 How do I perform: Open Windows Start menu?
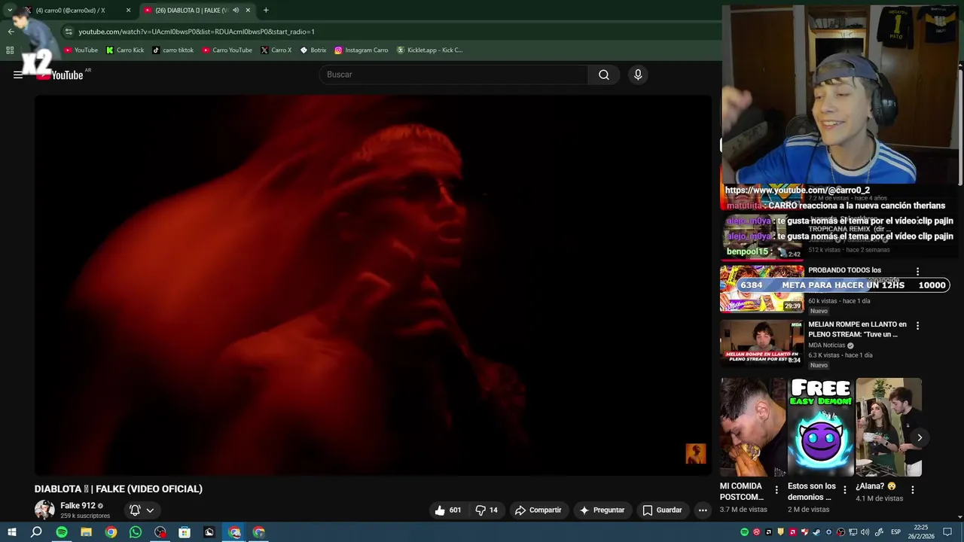[12, 532]
